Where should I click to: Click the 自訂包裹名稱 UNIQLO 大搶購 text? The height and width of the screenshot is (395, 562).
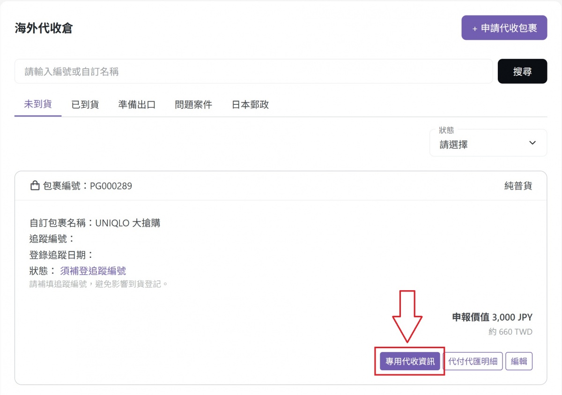[x=95, y=223]
